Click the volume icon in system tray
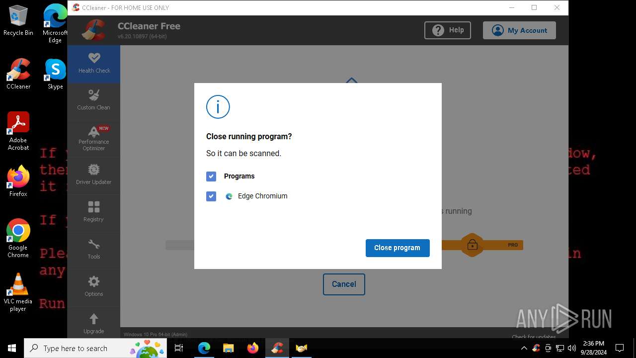Image resolution: width=636 pixels, height=358 pixels. 572,348
